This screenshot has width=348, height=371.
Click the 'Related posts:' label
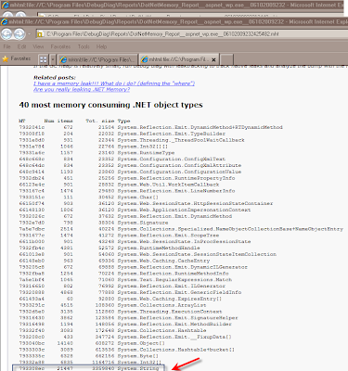tap(55, 78)
